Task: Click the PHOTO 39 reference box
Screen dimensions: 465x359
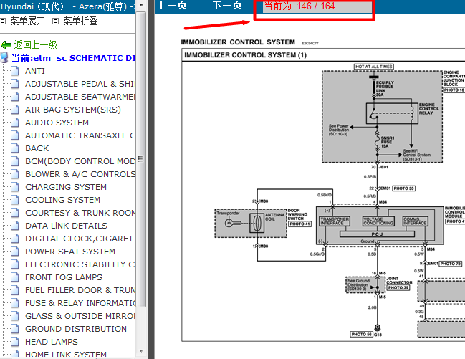Action: click(x=398, y=288)
